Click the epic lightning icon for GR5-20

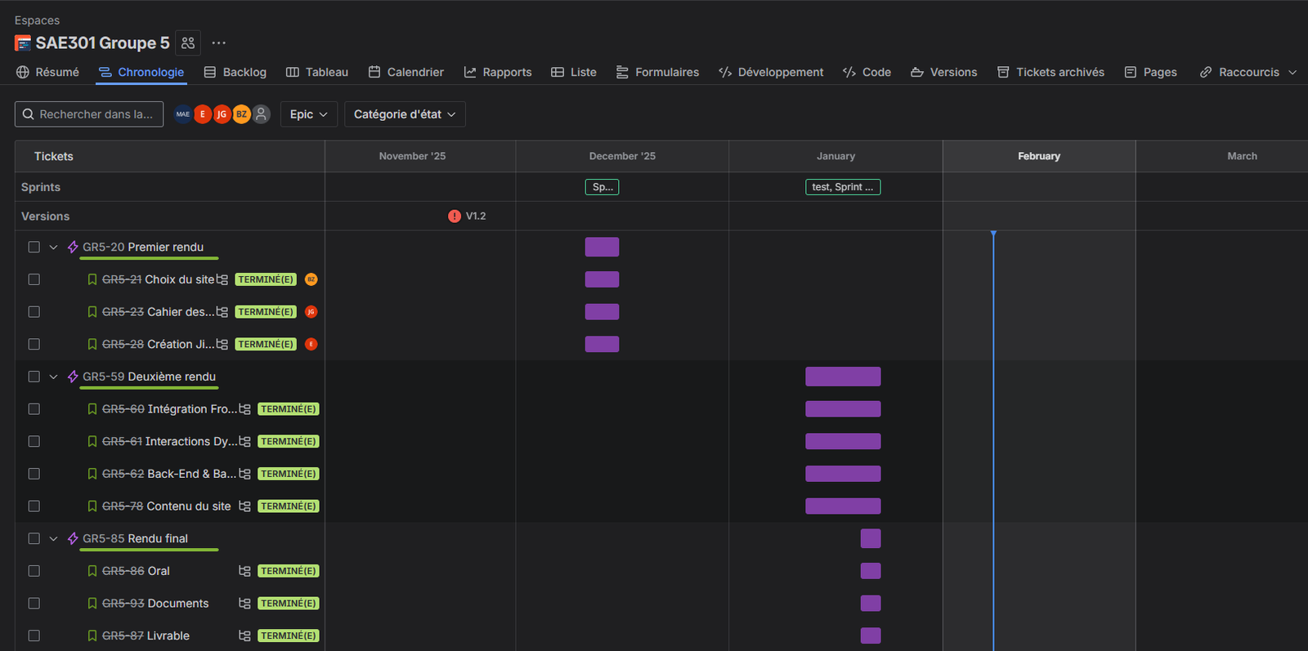[73, 247]
